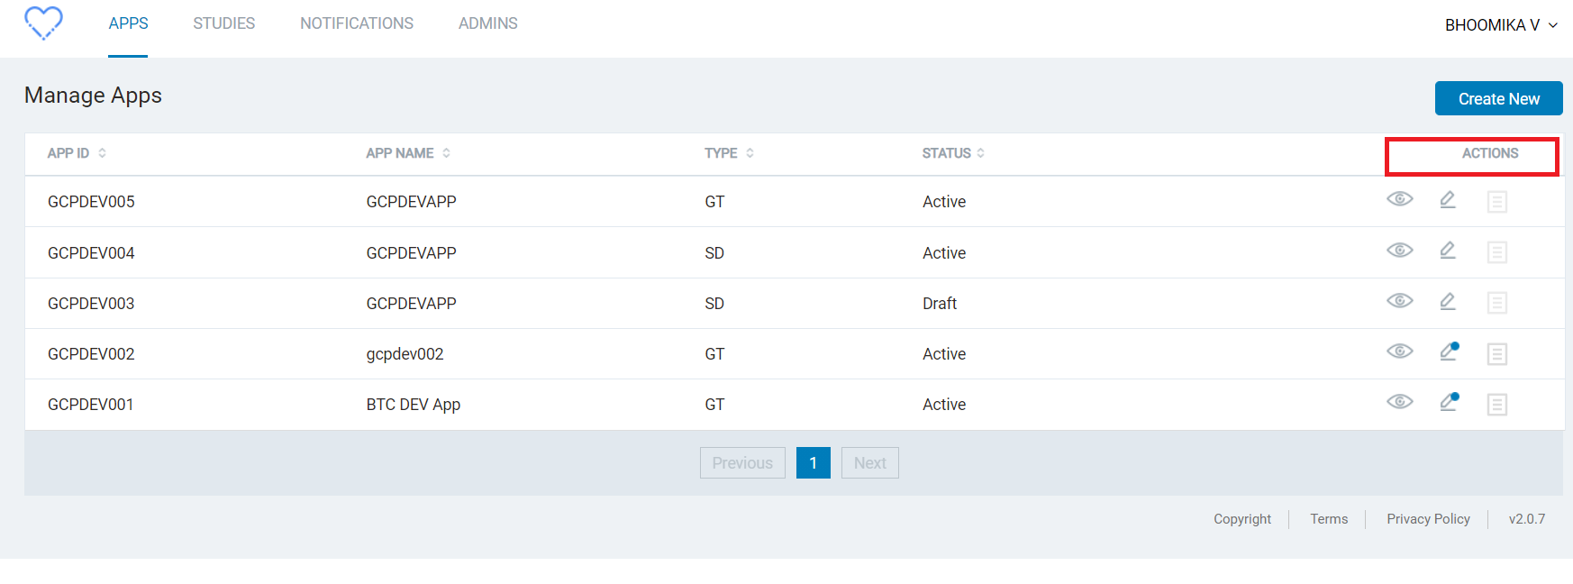The image size is (1573, 584).
Task: Open document icon for GCPDEV003
Action: [1496, 303]
